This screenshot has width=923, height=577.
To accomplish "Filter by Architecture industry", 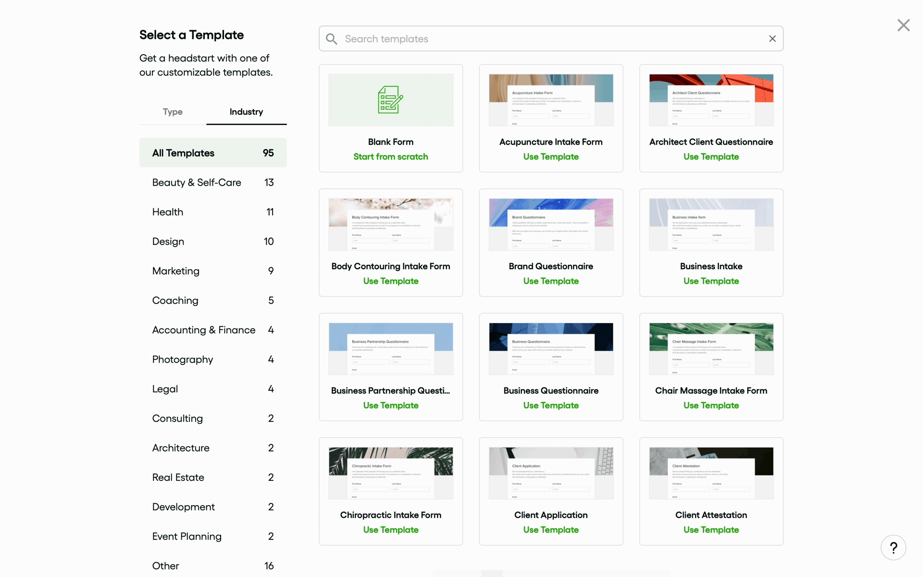I will (213, 448).
